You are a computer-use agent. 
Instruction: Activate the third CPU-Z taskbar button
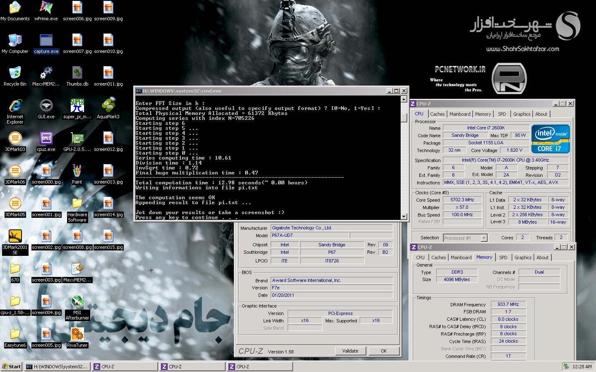[x=260, y=367]
